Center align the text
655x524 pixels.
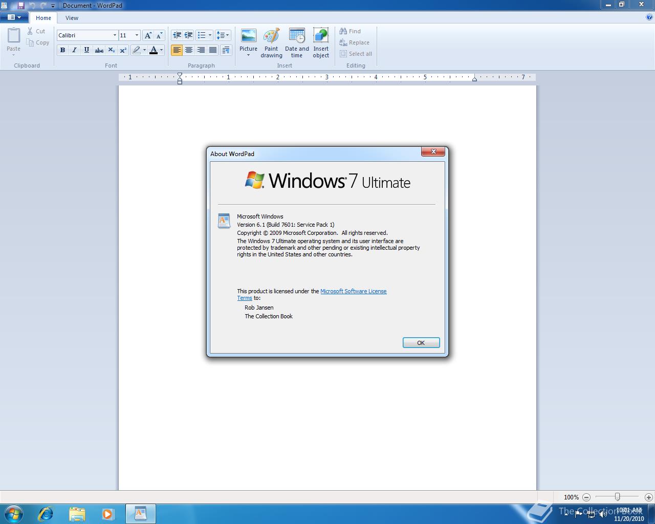[189, 50]
